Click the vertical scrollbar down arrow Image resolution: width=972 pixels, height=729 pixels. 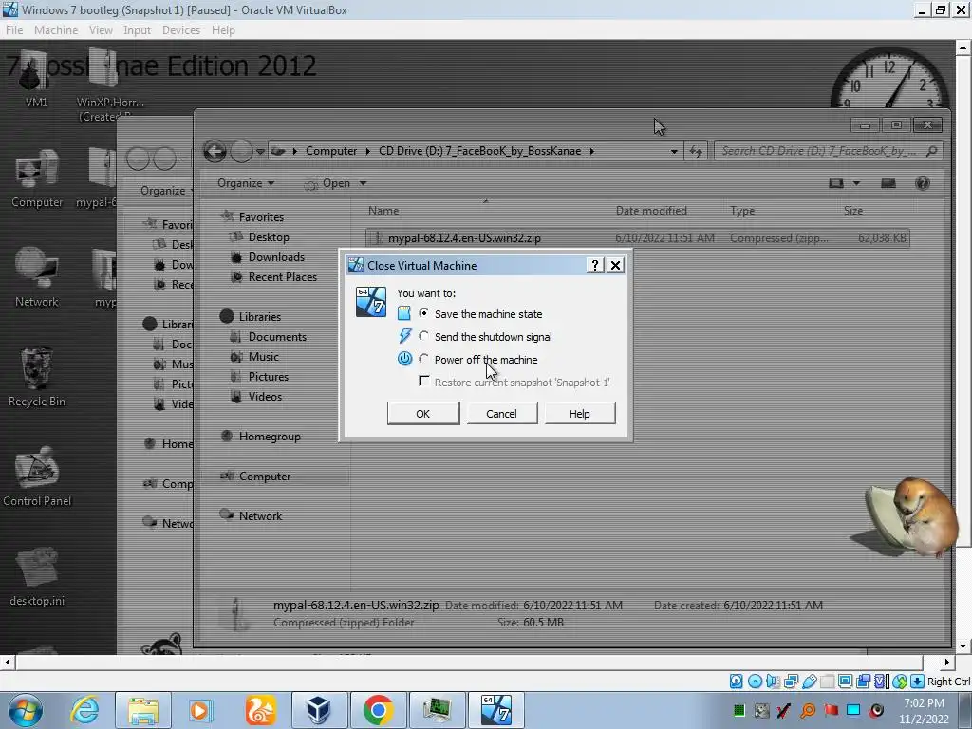pos(963,645)
